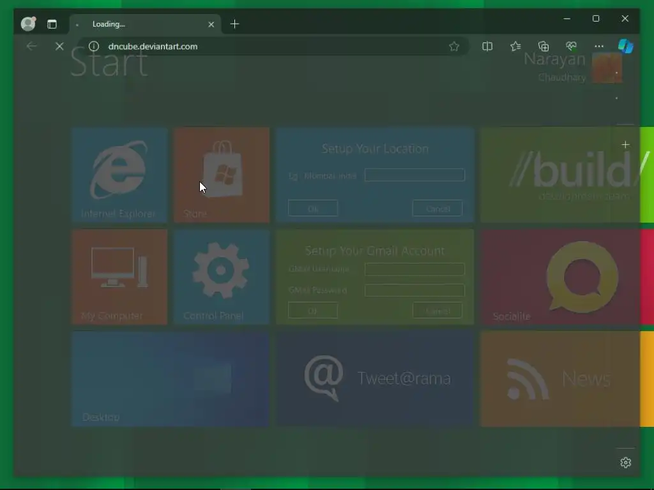The image size is (654, 490).
Task: Launch Copilot sidebar
Action: [x=625, y=46]
